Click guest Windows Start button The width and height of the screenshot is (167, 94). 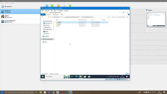[x=43, y=77]
